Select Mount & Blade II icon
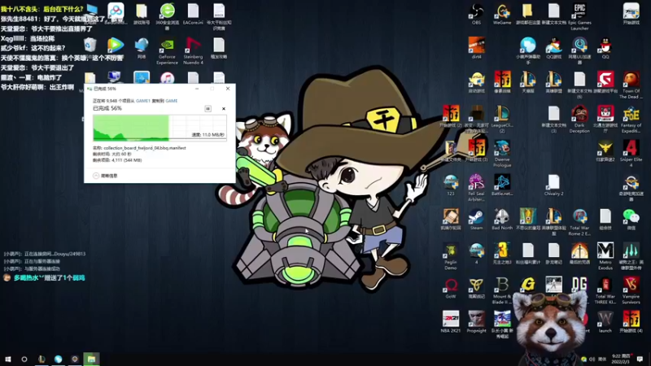This screenshot has height=366, width=651. 502,285
